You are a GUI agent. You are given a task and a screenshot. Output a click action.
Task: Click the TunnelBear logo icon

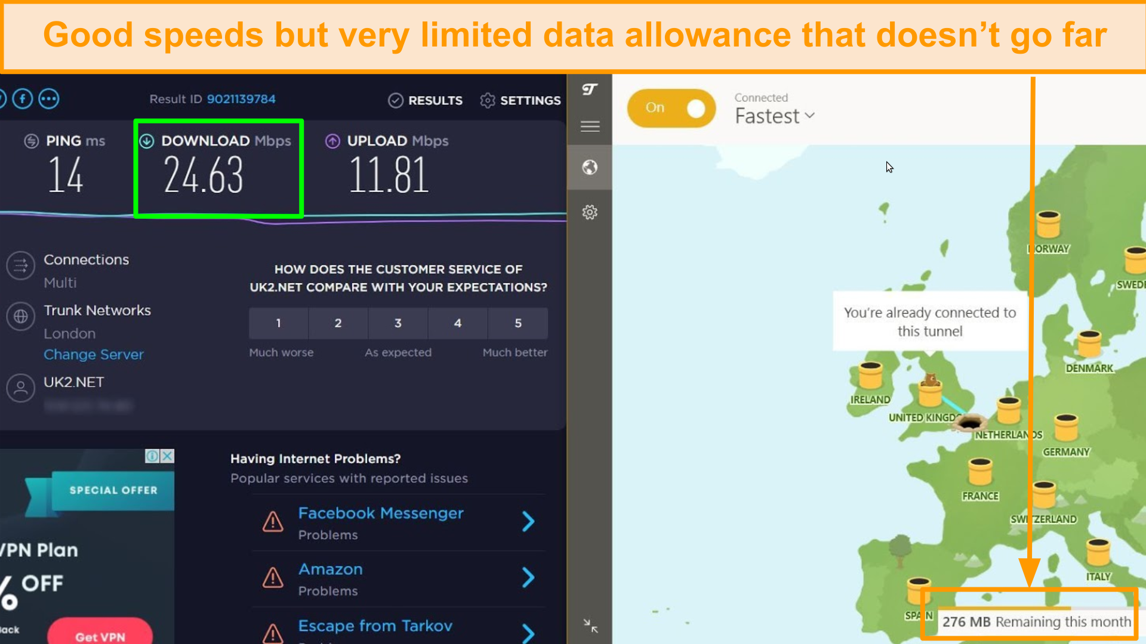[x=590, y=89]
